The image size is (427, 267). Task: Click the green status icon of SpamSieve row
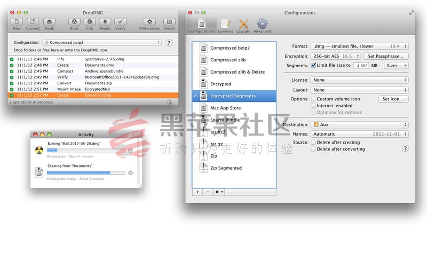point(12,59)
